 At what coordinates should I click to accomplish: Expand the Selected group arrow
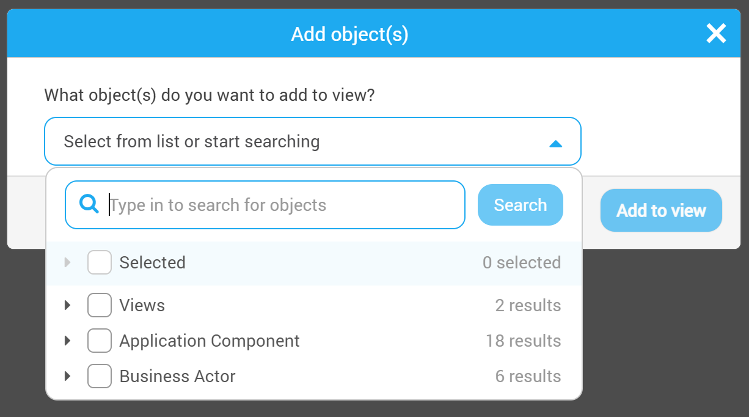click(68, 262)
